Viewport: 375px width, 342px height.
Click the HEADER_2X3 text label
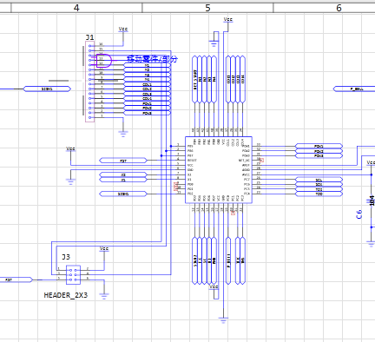[x=66, y=295]
